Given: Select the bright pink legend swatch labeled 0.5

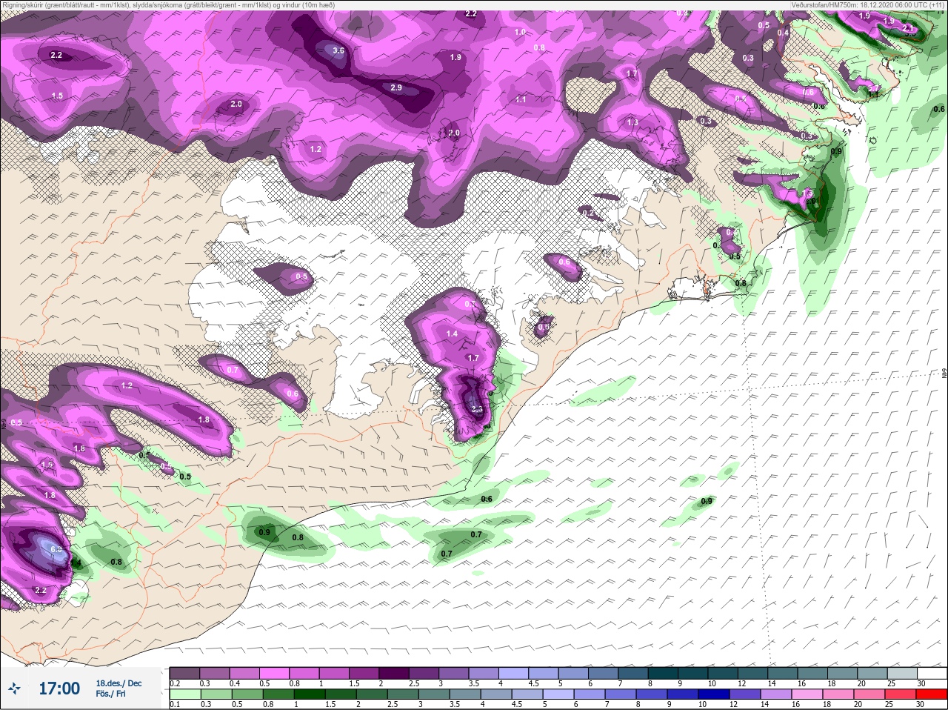Looking at the screenshot, I should [275, 673].
